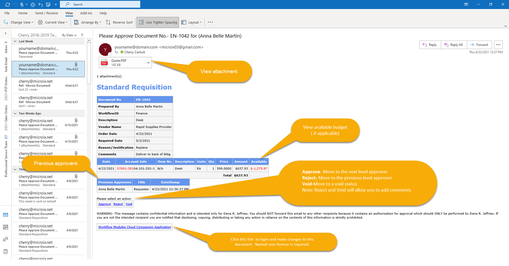Click the Send/Receive sync icon in title bar
The width and height of the screenshot is (509, 266).
click(7, 4)
